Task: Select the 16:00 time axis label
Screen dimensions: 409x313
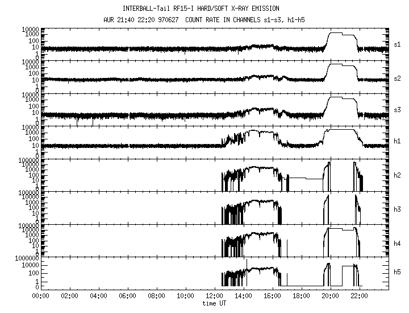Action: (x=273, y=296)
